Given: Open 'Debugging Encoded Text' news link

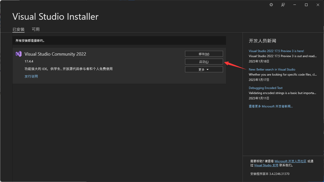Looking at the screenshot, I should [266, 88].
